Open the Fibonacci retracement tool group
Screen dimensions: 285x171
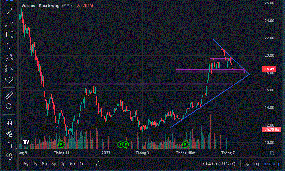(9, 23)
